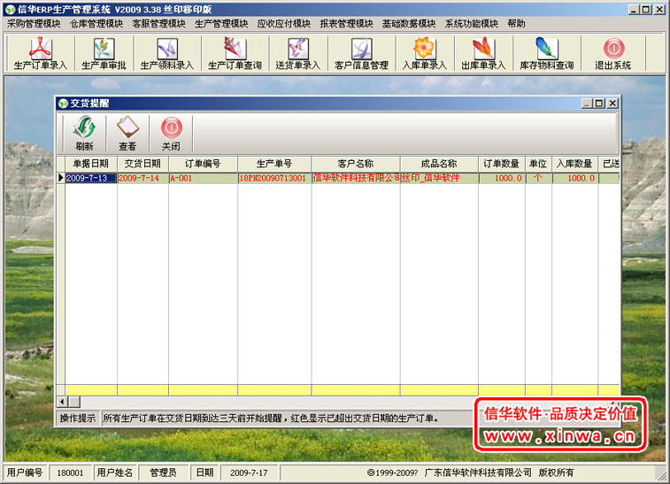Open the 生产管理模块 menu
Screen dimensions: 670x484
click(x=221, y=24)
